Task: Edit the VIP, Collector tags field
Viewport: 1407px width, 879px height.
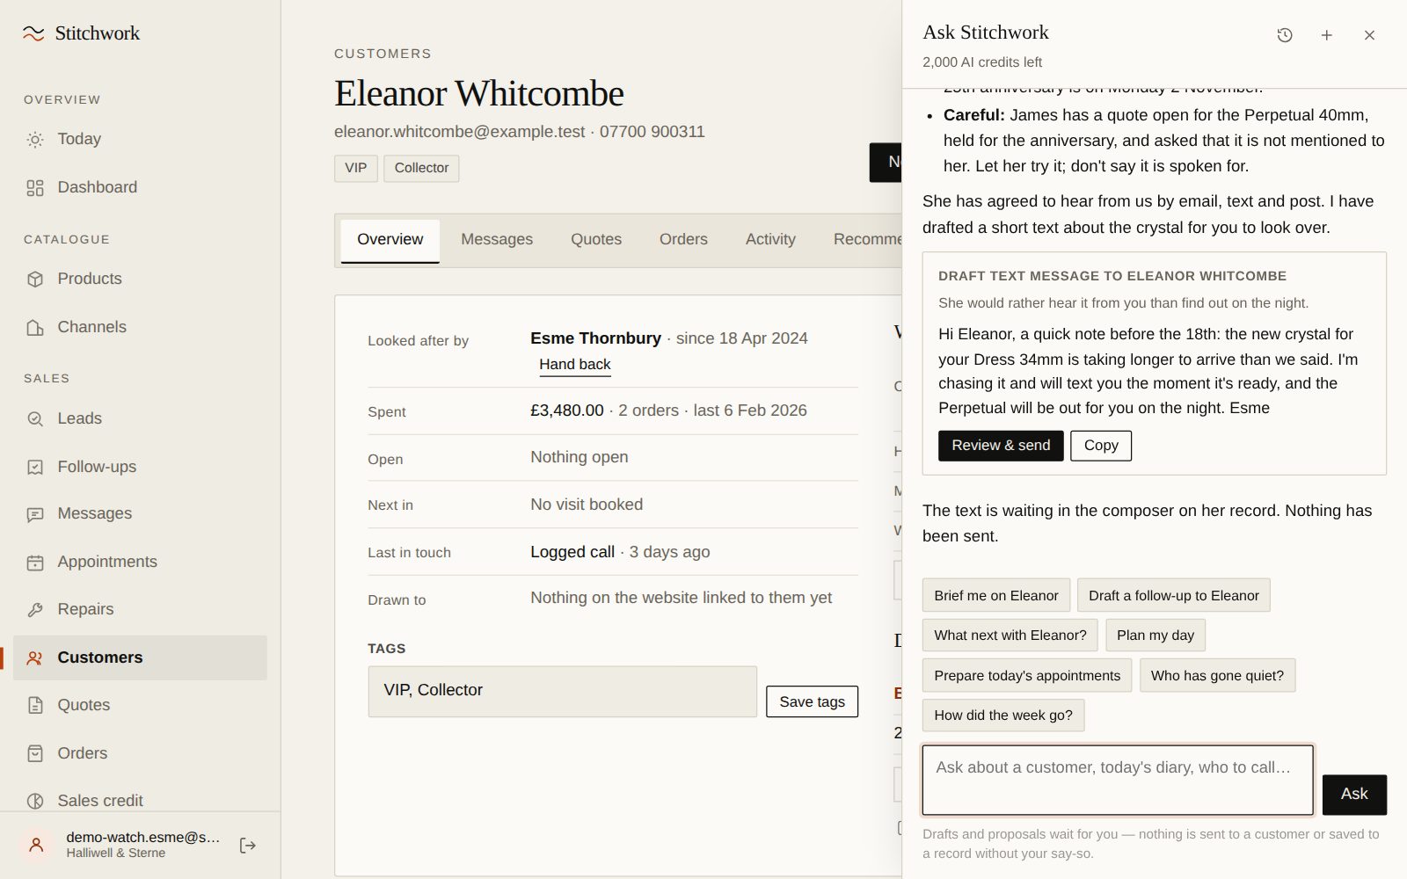Action: coord(563,692)
